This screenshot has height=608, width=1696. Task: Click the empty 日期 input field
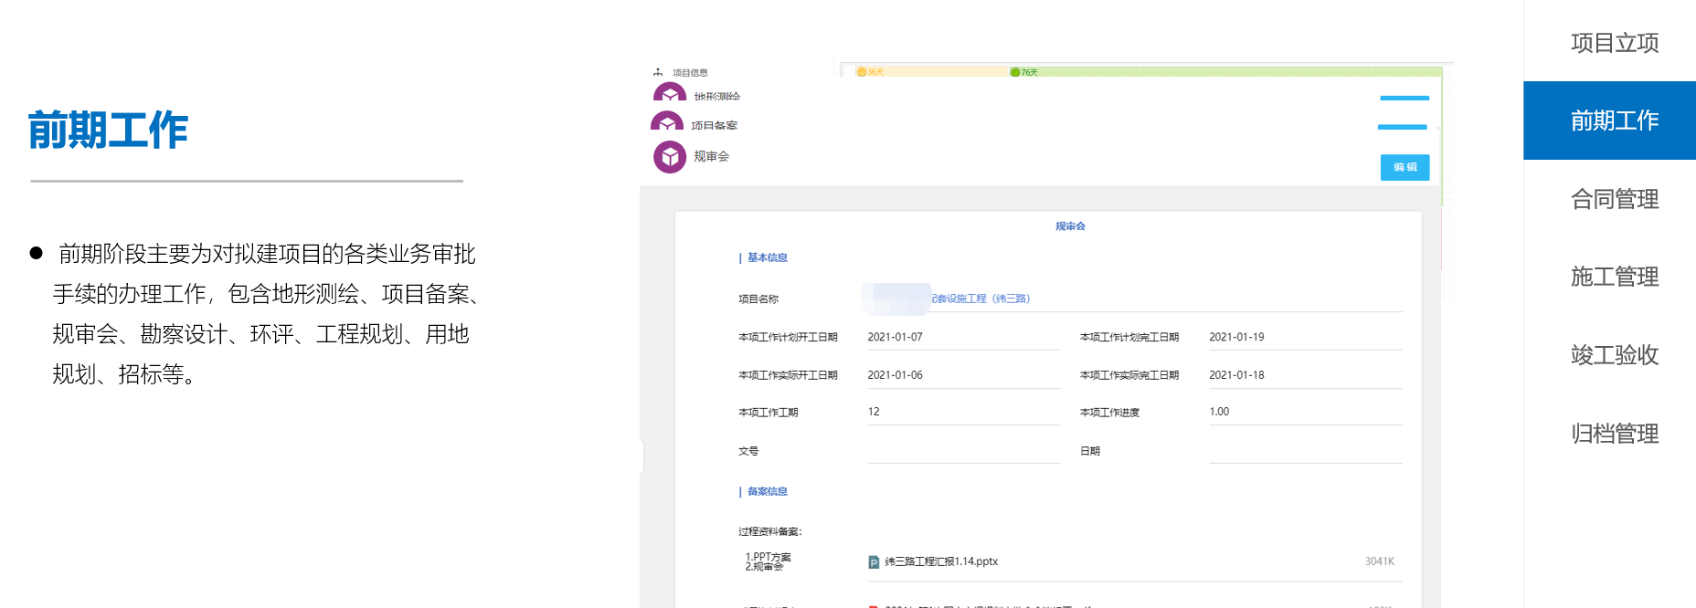[1305, 451]
